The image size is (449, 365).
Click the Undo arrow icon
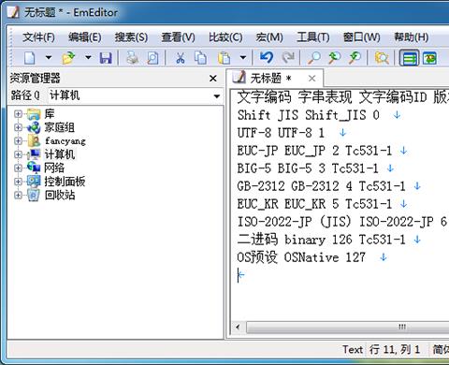(x=267, y=58)
